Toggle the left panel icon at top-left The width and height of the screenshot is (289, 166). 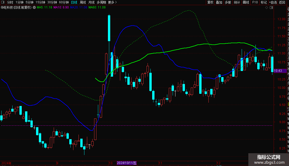click(x=3, y=2)
